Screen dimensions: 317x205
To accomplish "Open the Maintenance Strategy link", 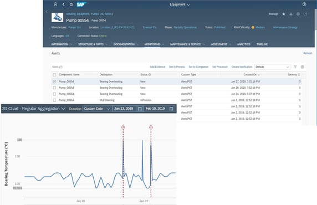I will (285, 27).
